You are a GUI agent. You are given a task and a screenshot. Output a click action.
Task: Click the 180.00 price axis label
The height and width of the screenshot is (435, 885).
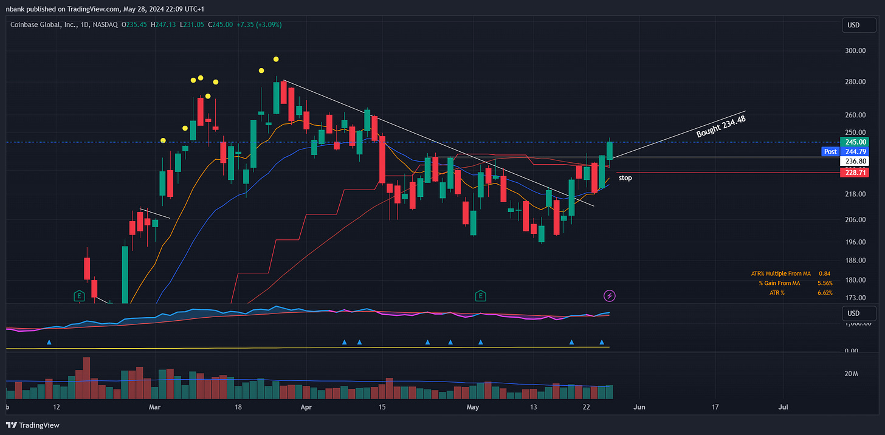856,280
